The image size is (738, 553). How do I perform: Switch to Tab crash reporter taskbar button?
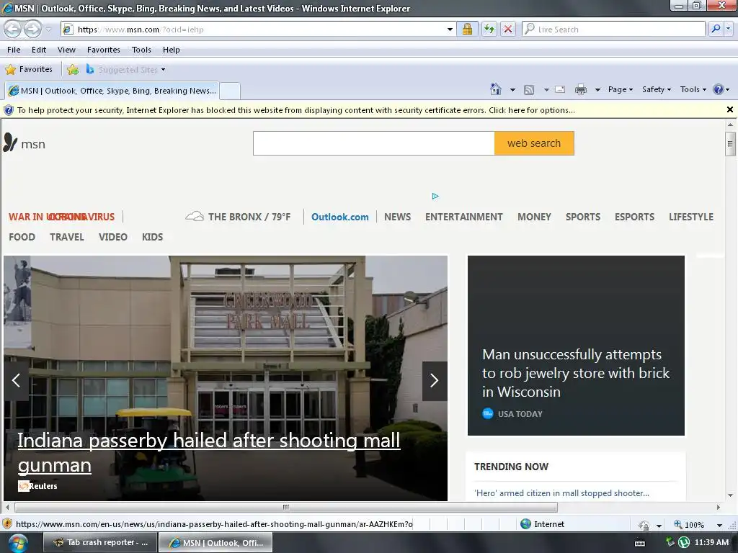pyautogui.click(x=100, y=543)
